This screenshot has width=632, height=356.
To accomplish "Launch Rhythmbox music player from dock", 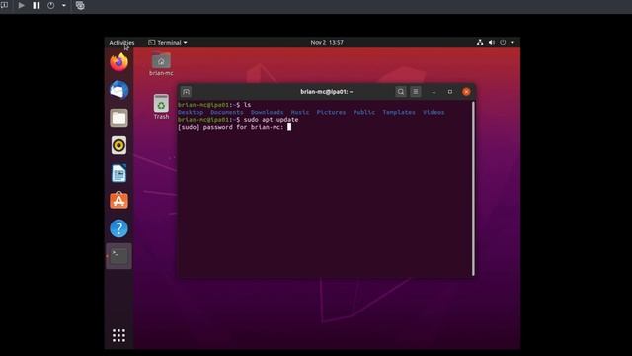I will (x=118, y=145).
